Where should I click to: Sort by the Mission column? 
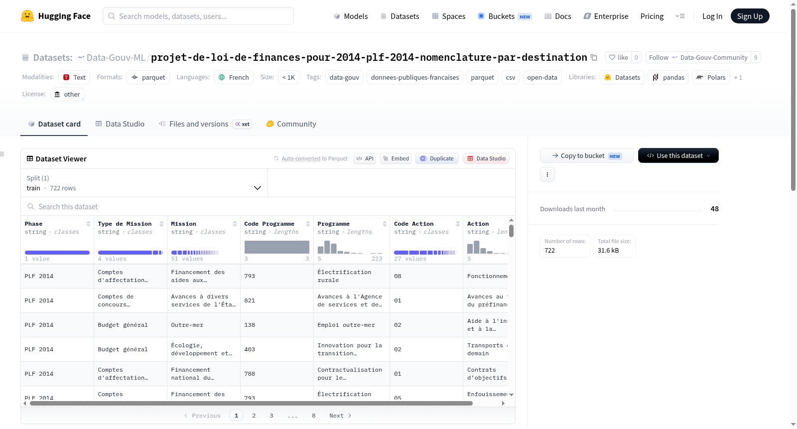coord(235,224)
